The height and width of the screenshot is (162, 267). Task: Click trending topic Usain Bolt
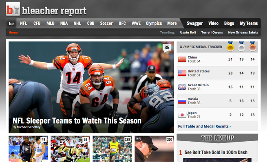(188, 32)
